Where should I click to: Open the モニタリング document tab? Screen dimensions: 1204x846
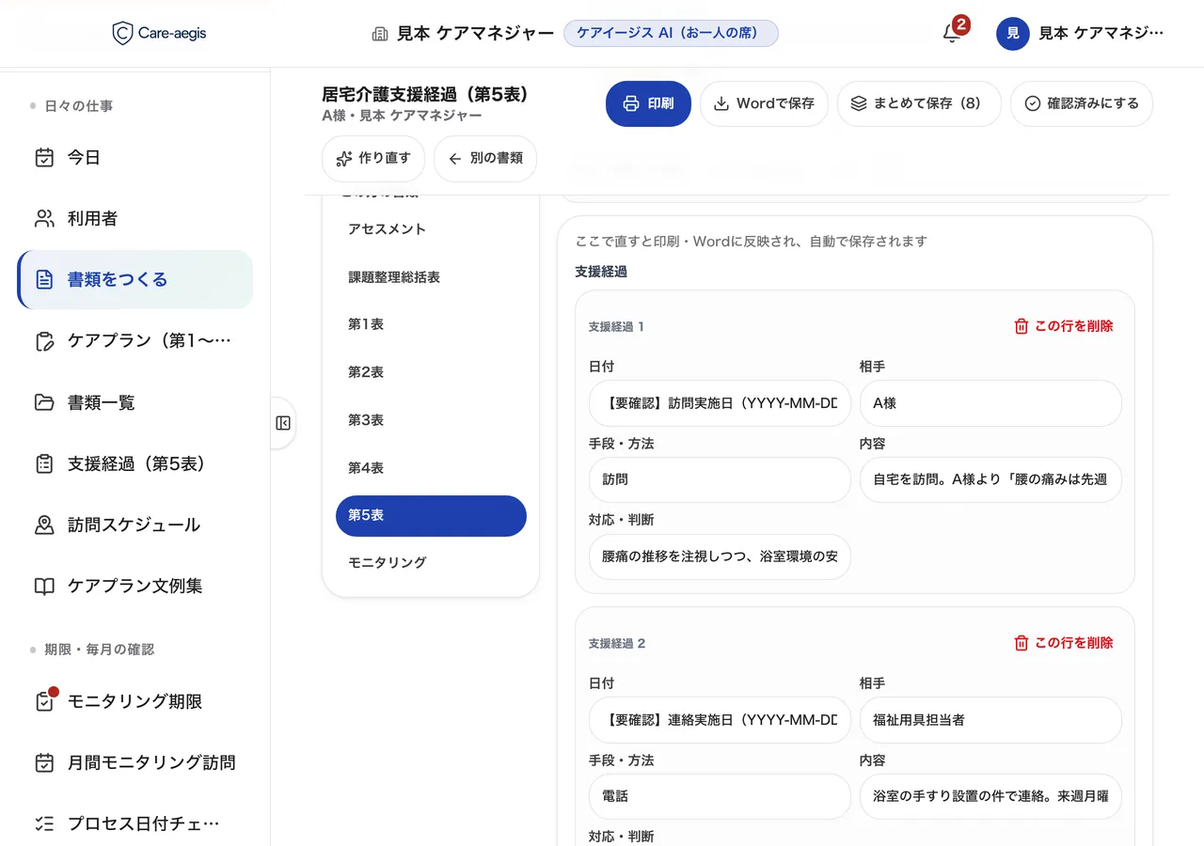pos(431,562)
